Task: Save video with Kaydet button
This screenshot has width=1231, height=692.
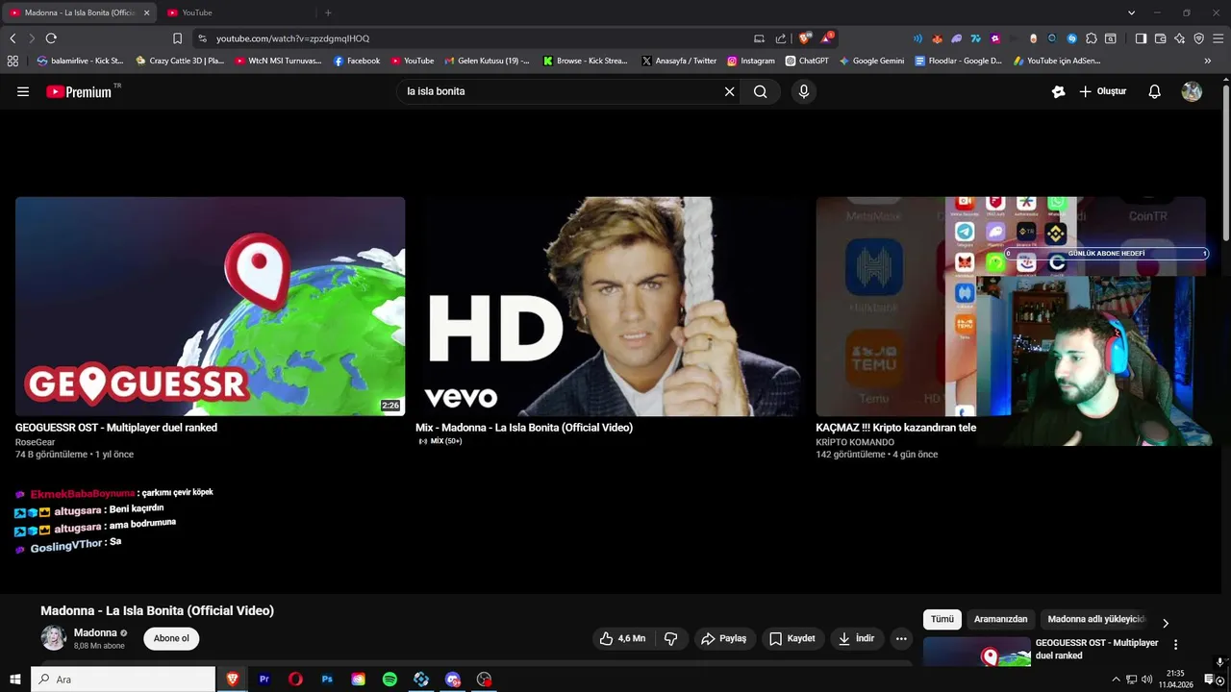Action: click(791, 638)
